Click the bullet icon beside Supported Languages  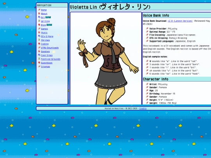click(x=147, y=41)
